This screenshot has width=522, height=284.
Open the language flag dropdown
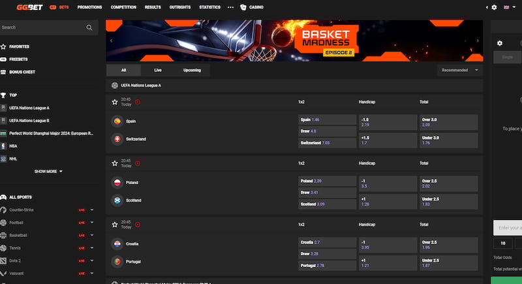click(510, 7)
